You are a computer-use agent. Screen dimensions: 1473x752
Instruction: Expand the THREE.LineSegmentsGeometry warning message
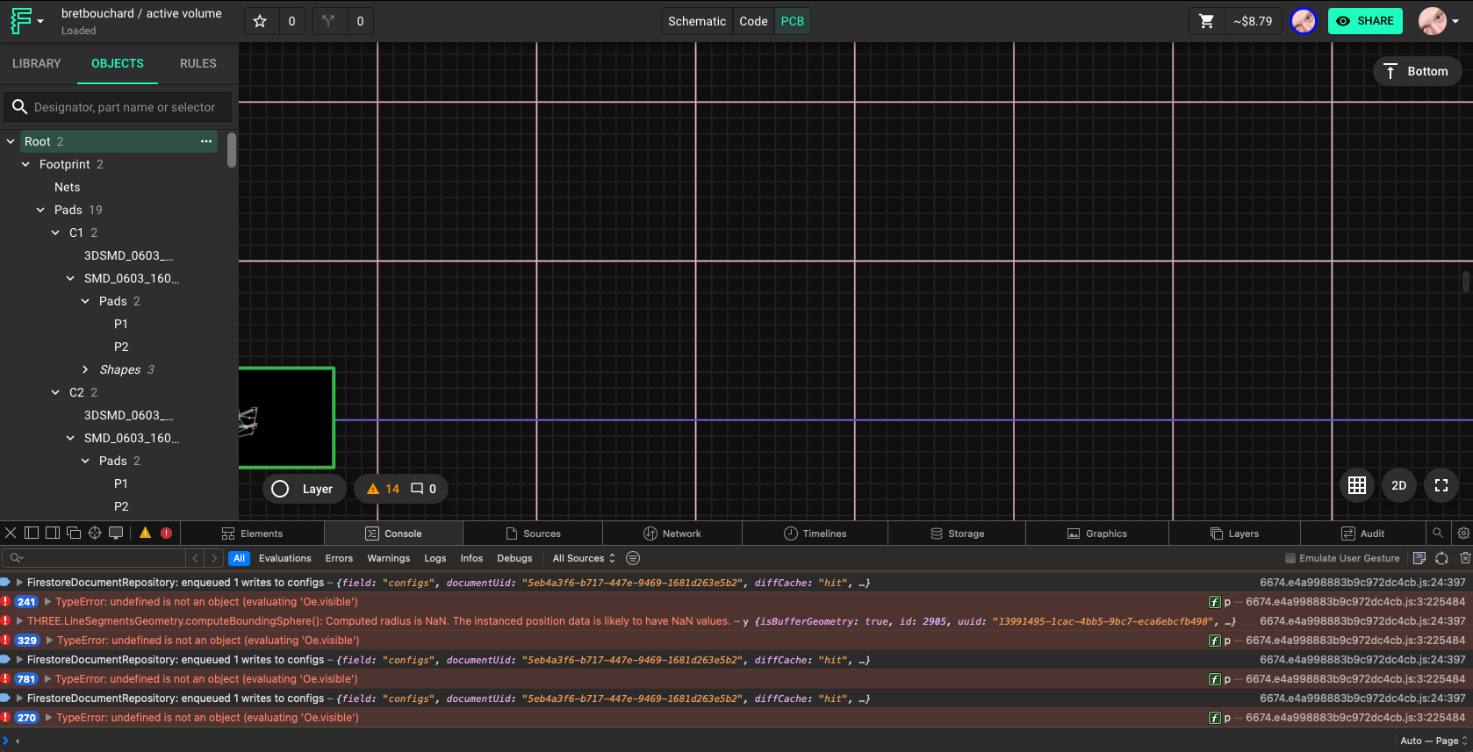tap(19, 621)
